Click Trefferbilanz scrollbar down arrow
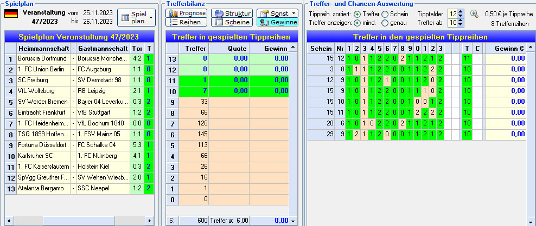Screen dimensions: 536x226 (x=293, y=221)
